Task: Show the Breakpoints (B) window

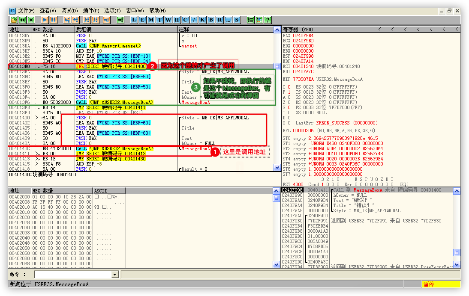Action: 211,20
